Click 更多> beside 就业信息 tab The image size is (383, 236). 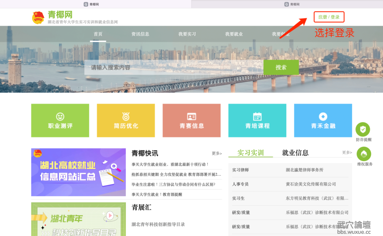coord(347,152)
